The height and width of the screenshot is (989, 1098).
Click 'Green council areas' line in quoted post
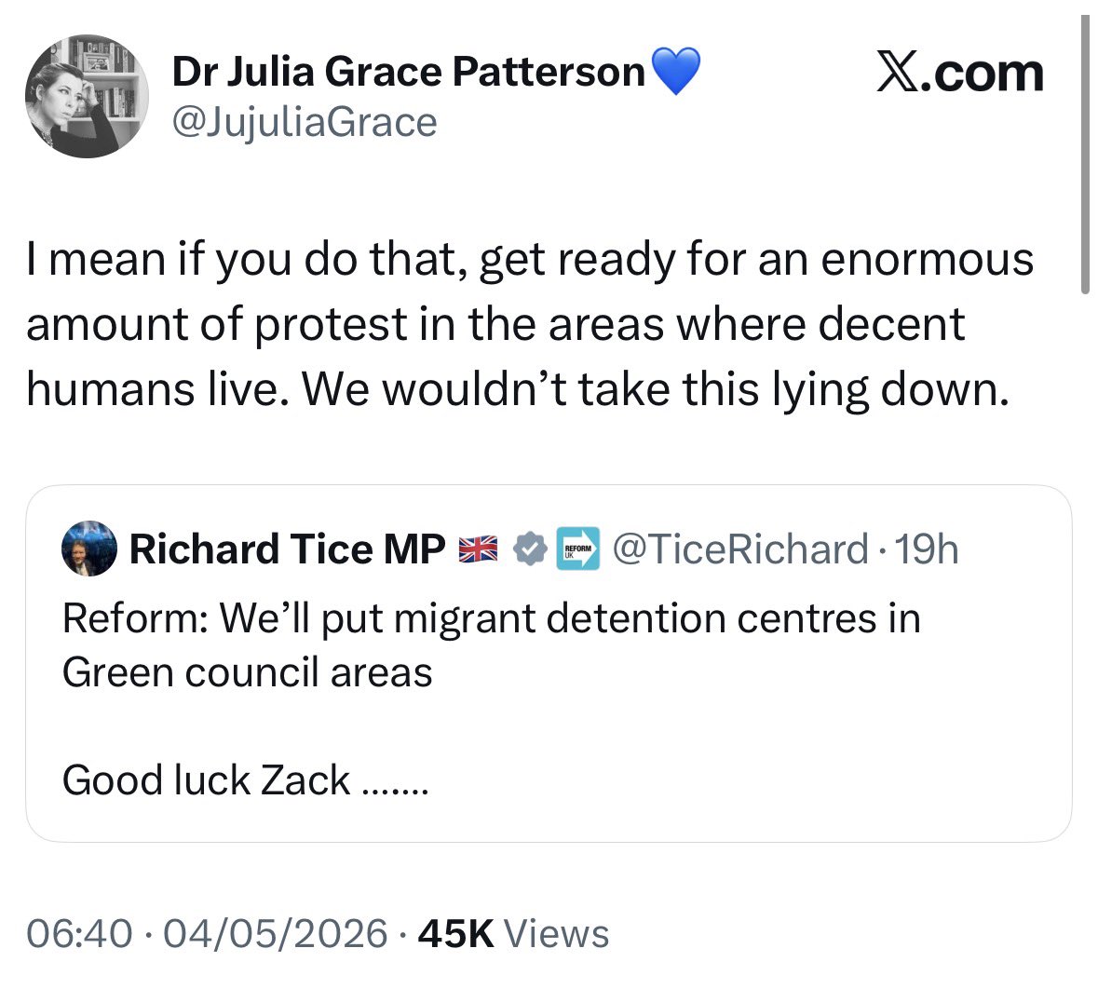[247, 673]
